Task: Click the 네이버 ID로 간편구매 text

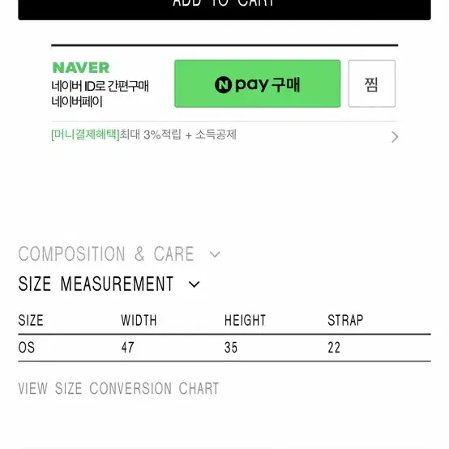Action: [x=100, y=86]
